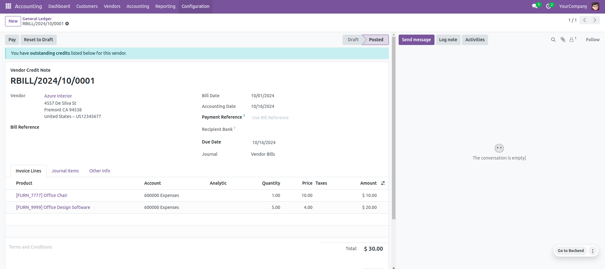Search messages with the magnifier icon
The width and height of the screenshot is (605, 269).
coord(553,40)
